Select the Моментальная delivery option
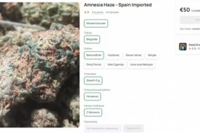Image resolution: width=200 pixels, height=133 pixels. tap(96, 23)
